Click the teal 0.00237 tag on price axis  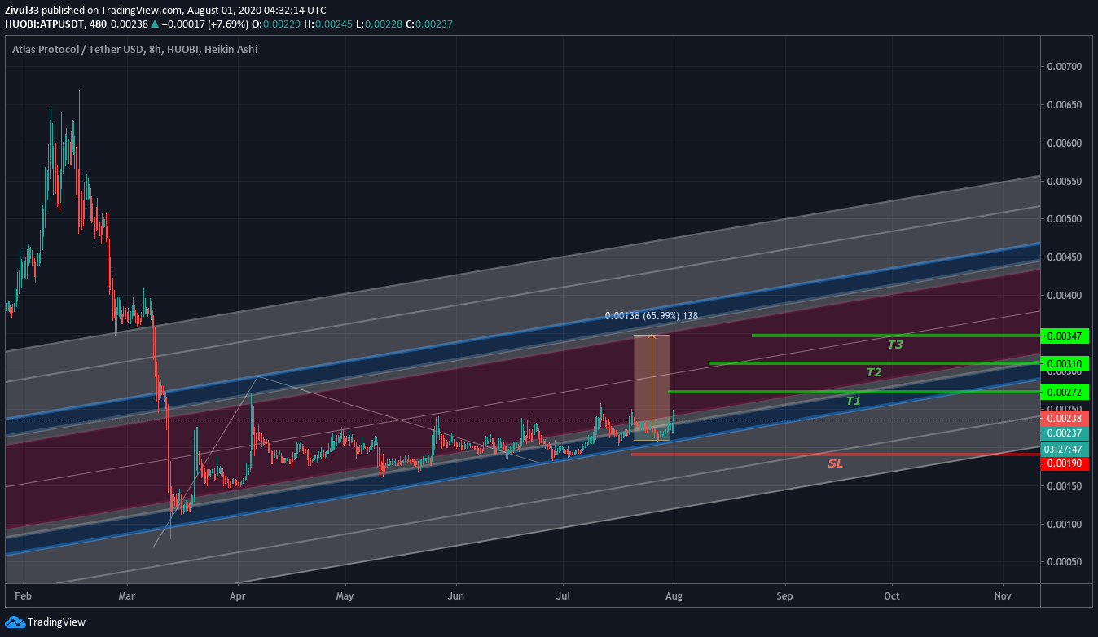pos(1065,433)
